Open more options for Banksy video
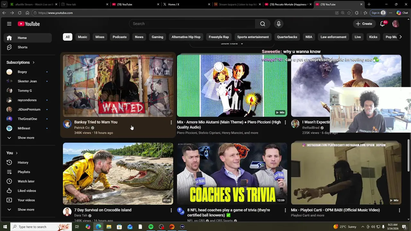This screenshot has width=411, height=231. [x=171, y=122]
